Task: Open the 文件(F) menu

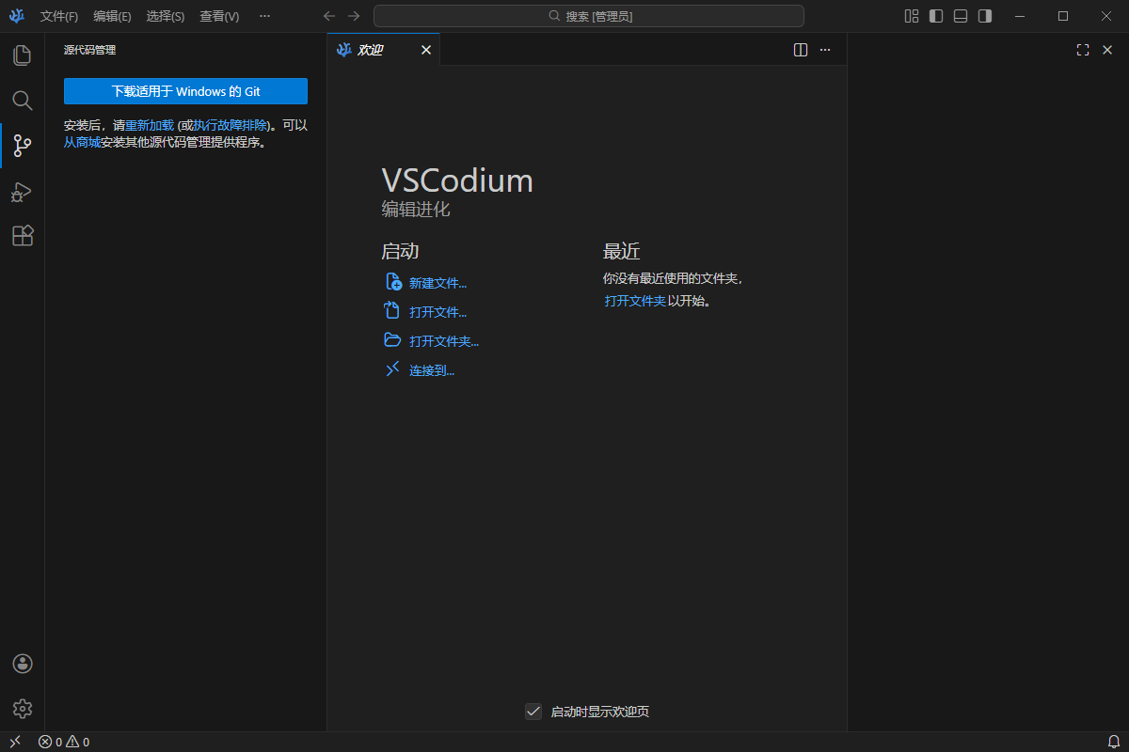Action: click(x=58, y=16)
